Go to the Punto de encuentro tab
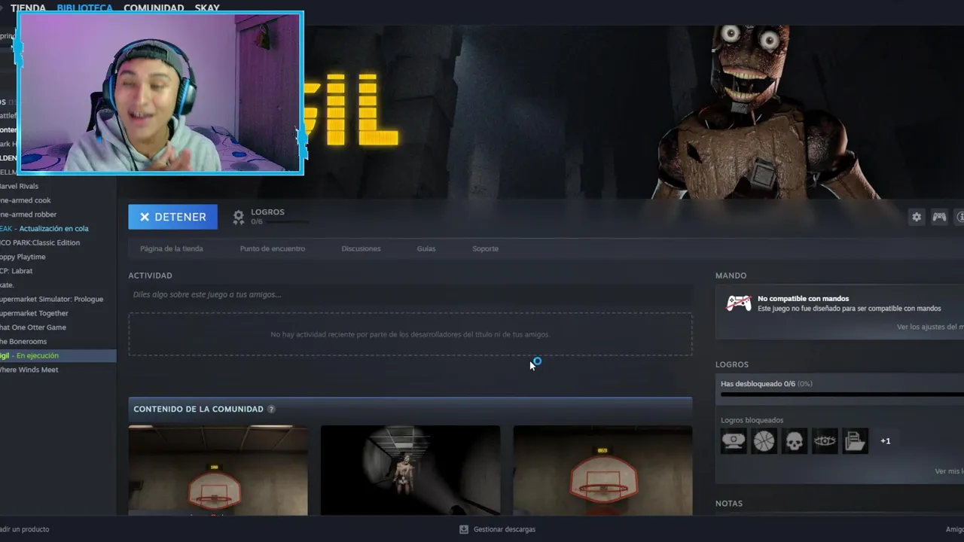The image size is (964, 542). pos(272,248)
